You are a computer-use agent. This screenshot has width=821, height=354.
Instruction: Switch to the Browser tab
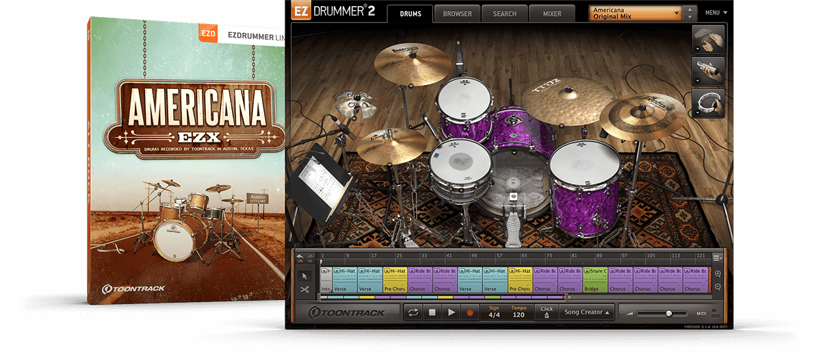[x=457, y=14]
